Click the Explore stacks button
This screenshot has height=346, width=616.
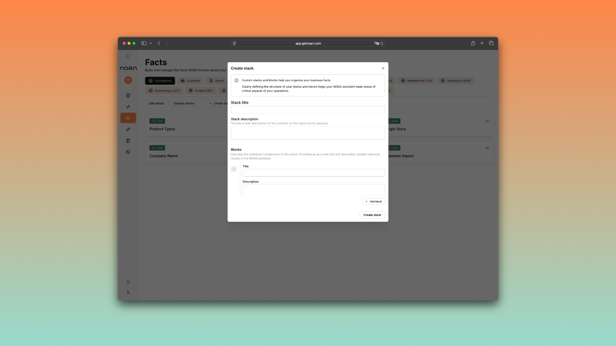click(x=184, y=103)
